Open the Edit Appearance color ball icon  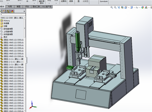tap(143, 7)
